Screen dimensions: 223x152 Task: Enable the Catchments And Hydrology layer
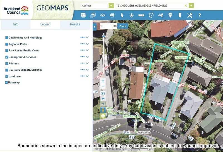pyautogui.click(x=7, y=37)
